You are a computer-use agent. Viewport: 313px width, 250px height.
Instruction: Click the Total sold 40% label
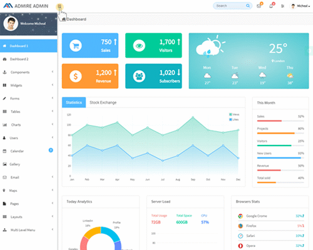[x=264, y=178]
